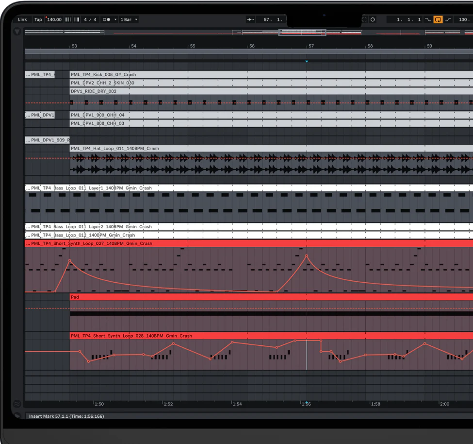Click the Insert Mark 57.1.1 status bar text
Image resolution: width=473 pixels, height=444 pixels.
tap(66, 416)
